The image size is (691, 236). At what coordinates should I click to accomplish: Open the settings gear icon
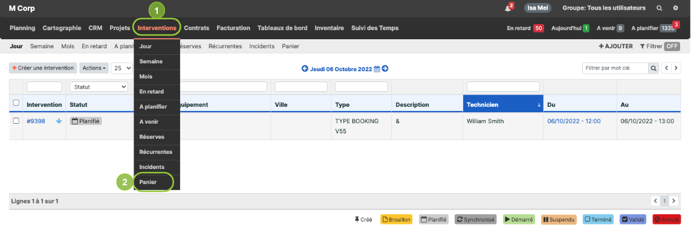pyautogui.click(x=675, y=8)
